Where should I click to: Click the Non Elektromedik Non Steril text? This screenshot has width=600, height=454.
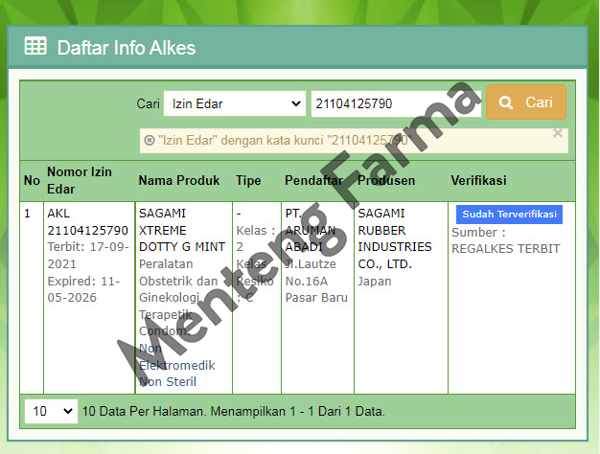177,365
